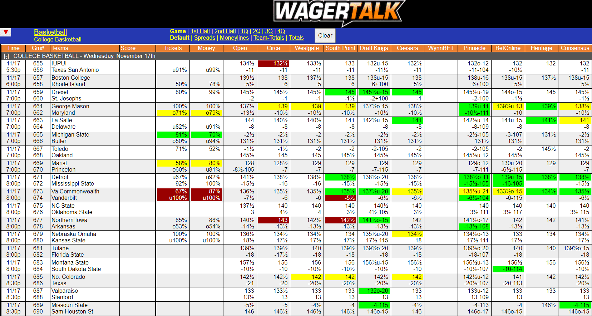592x316 pixels.
Task: Select Boston College team name
Action: 71,78
